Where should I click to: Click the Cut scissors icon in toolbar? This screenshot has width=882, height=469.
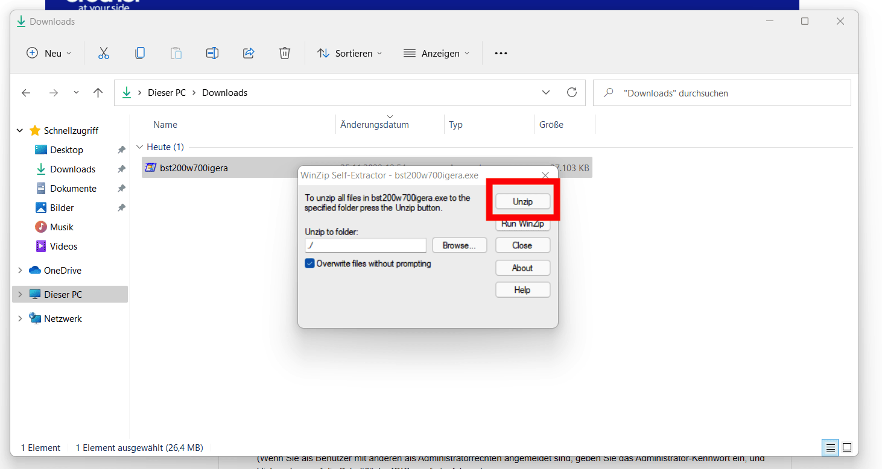104,53
